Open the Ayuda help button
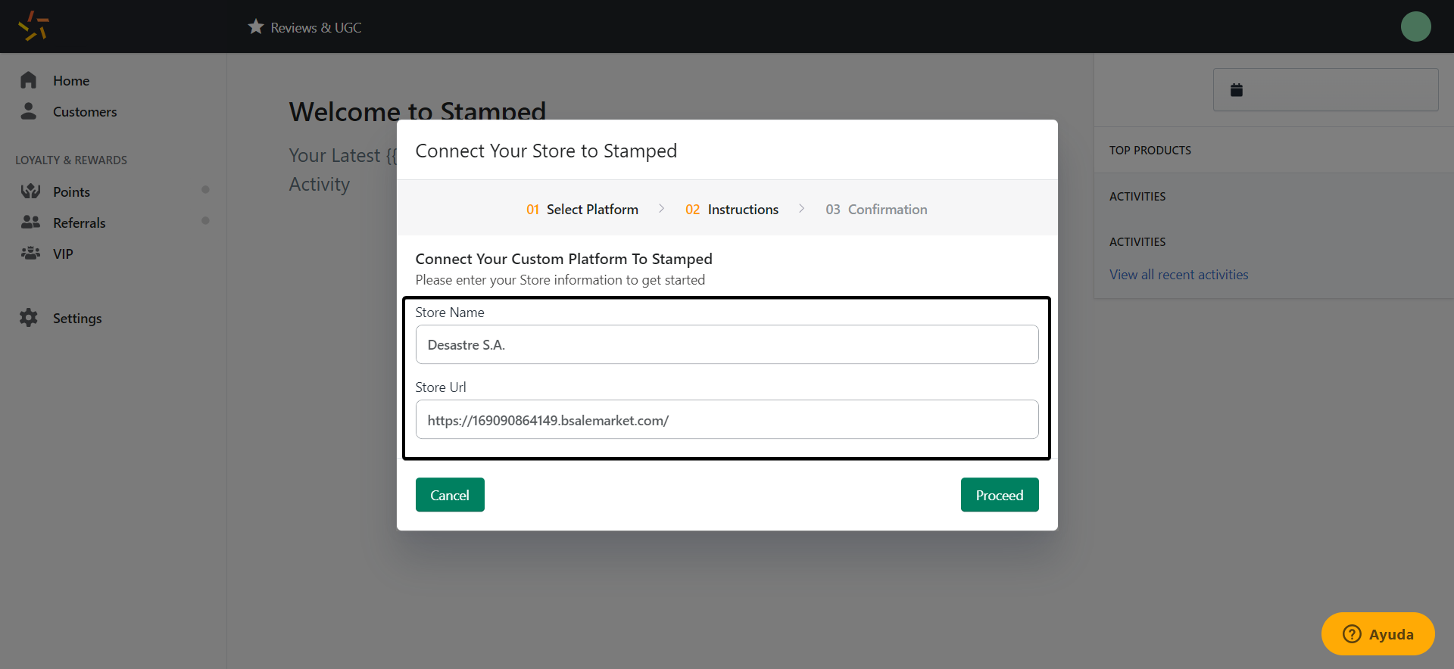Screen dimensions: 1454x669 [1378, 634]
